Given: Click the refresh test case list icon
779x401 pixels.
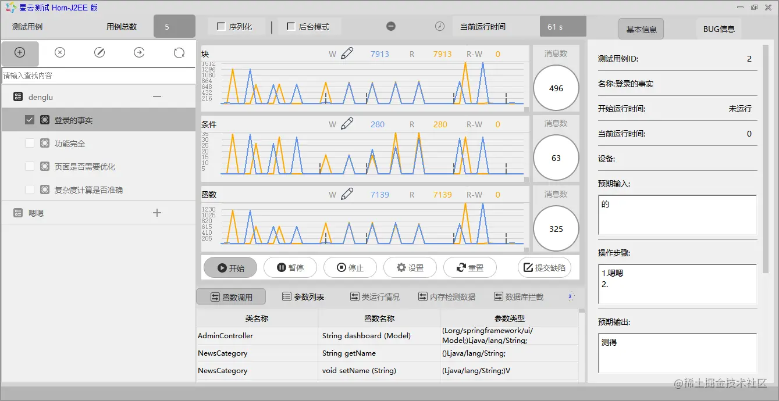Looking at the screenshot, I should click(x=179, y=53).
